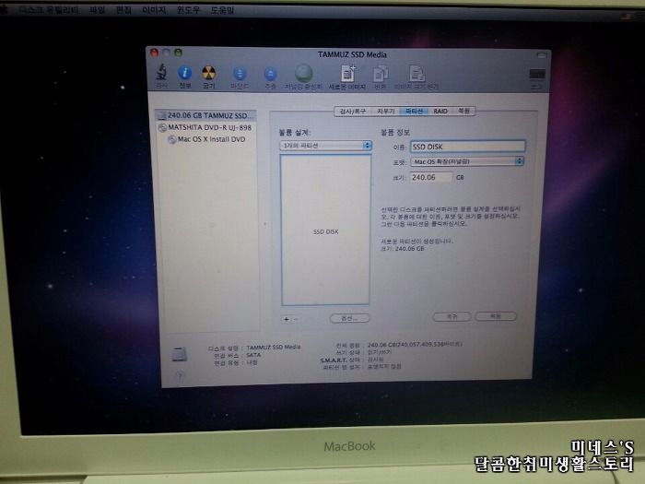Click the window title TAMMUZ SSD Media
645x484 pixels.
[x=352, y=54]
